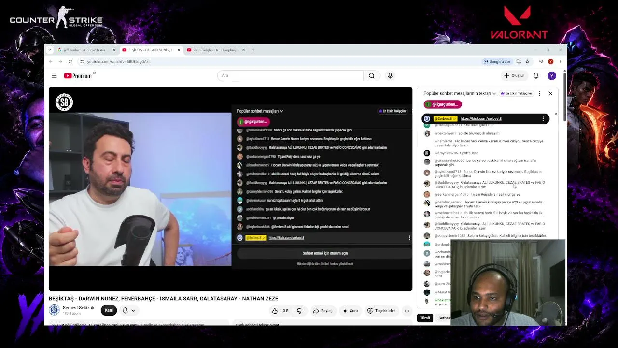Switch to the BEŞİKTAŞ - DARWIN NUNEZ tab
This screenshot has height=348, width=618.
click(151, 50)
